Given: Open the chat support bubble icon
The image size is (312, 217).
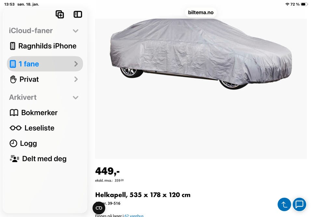Looking at the screenshot, I should pos(299,204).
